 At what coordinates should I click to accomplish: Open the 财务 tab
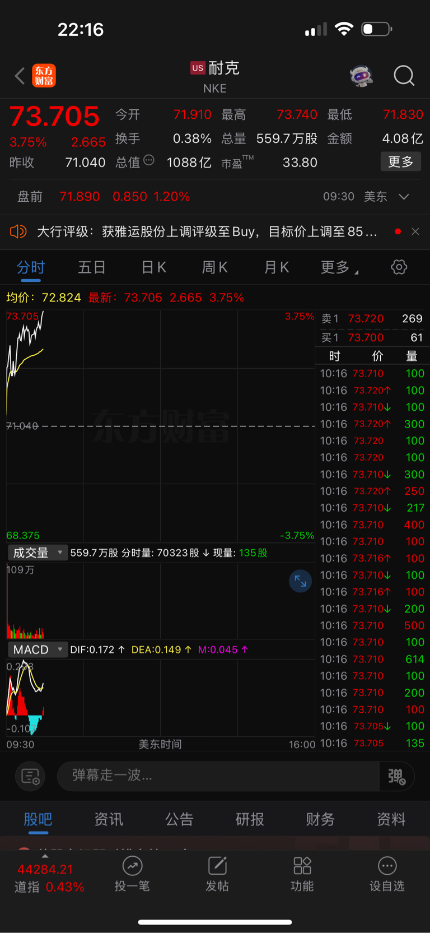[320, 819]
